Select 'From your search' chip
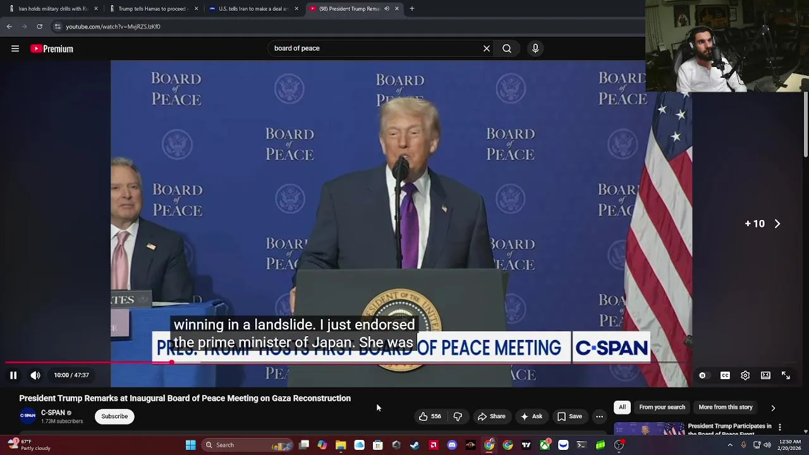The height and width of the screenshot is (455, 809). (662, 407)
